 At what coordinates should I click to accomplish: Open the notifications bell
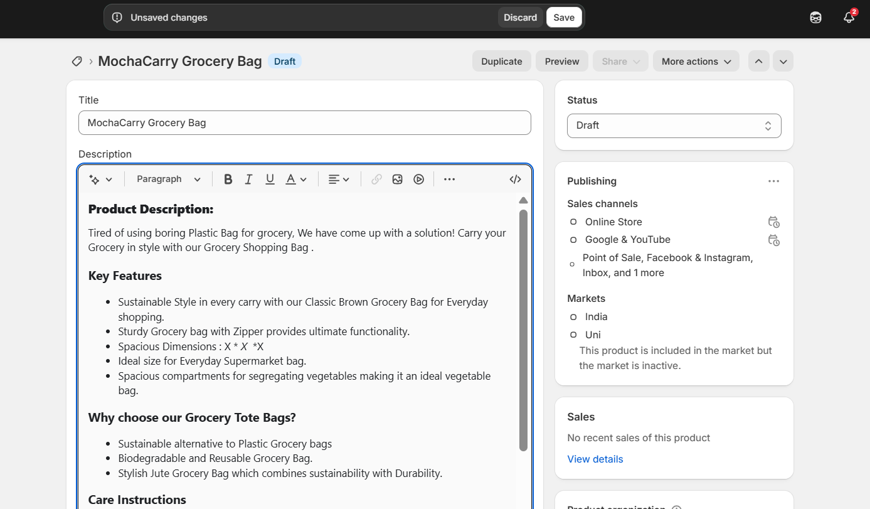(849, 18)
